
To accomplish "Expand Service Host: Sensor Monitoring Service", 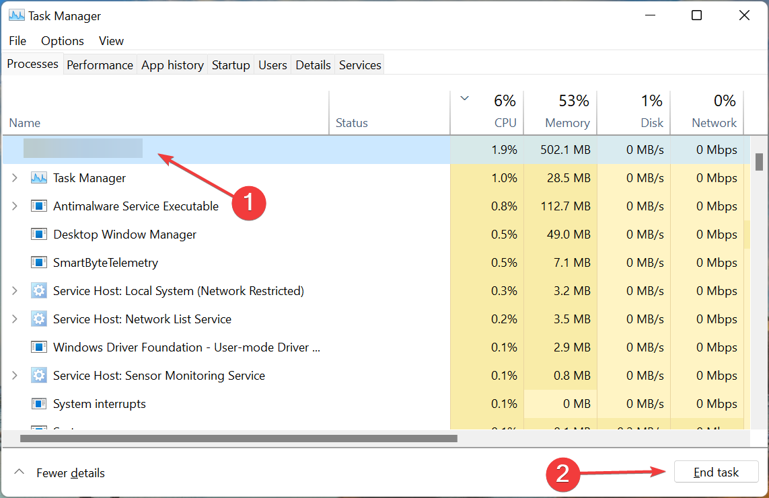I will click(x=15, y=376).
